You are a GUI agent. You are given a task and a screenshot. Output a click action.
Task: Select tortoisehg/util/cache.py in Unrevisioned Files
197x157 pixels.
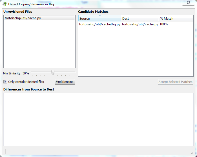pyautogui.click(x=39, y=18)
